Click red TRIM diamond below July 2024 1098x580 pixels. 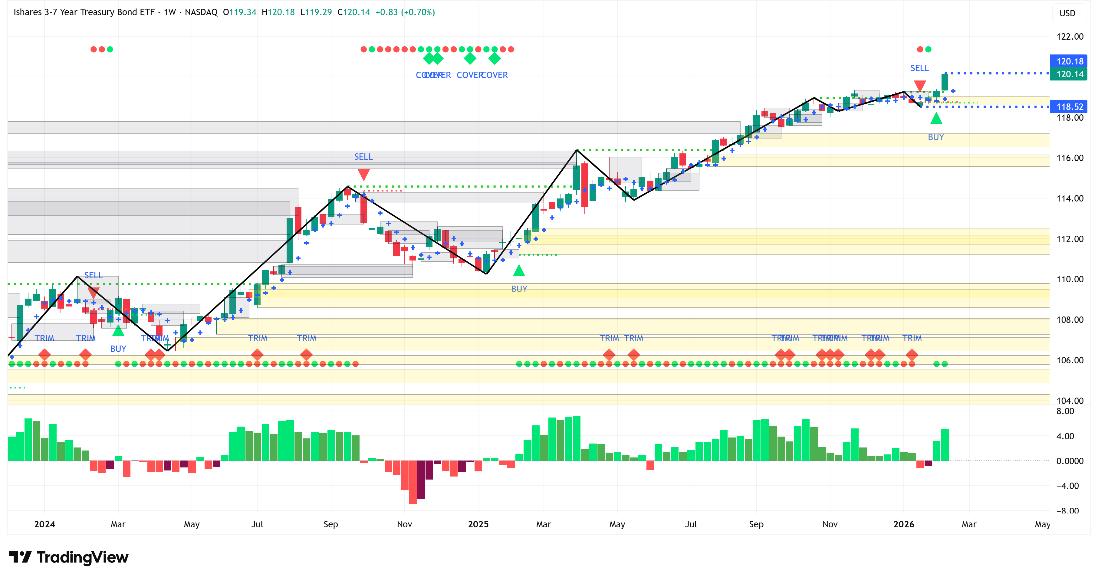[x=257, y=354]
